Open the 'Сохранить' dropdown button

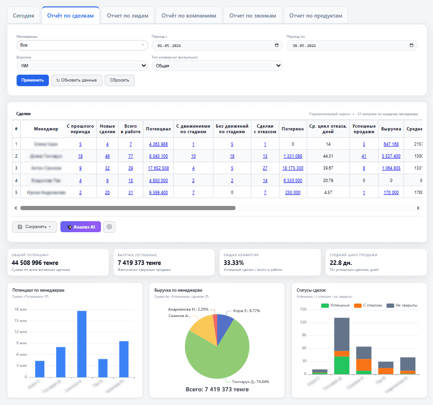point(34,227)
